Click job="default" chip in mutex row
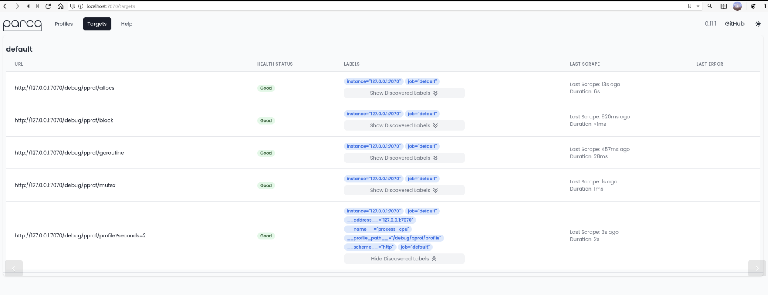This screenshot has height=295, width=768. pos(422,179)
